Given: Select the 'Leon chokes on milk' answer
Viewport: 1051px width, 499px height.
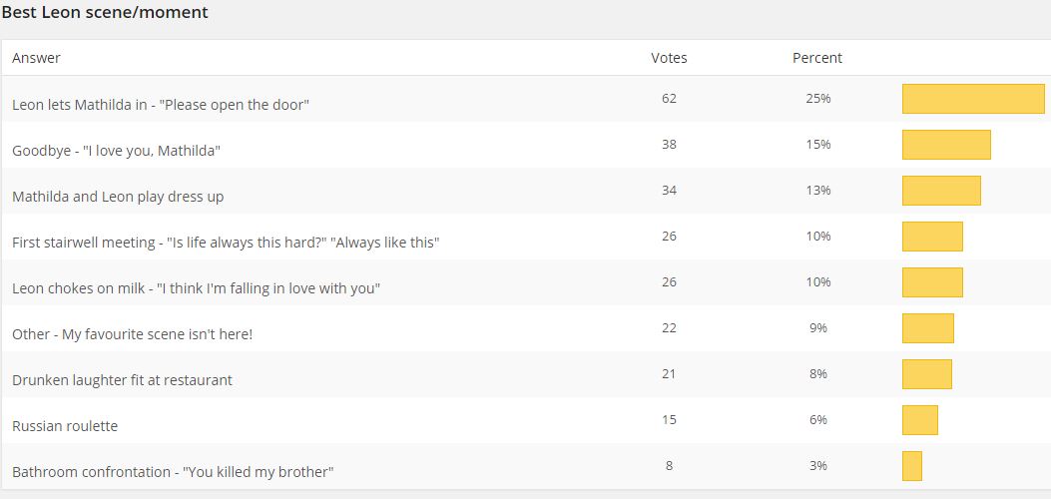Looking at the screenshot, I should (197, 288).
